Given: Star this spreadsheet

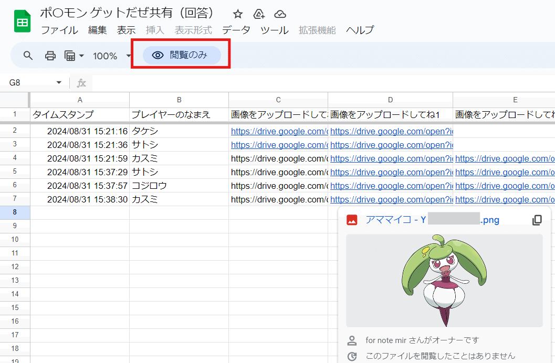Looking at the screenshot, I should click(238, 14).
